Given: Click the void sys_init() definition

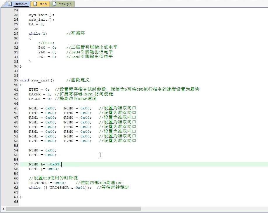Looking at the screenshot, I should click(37, 80).
